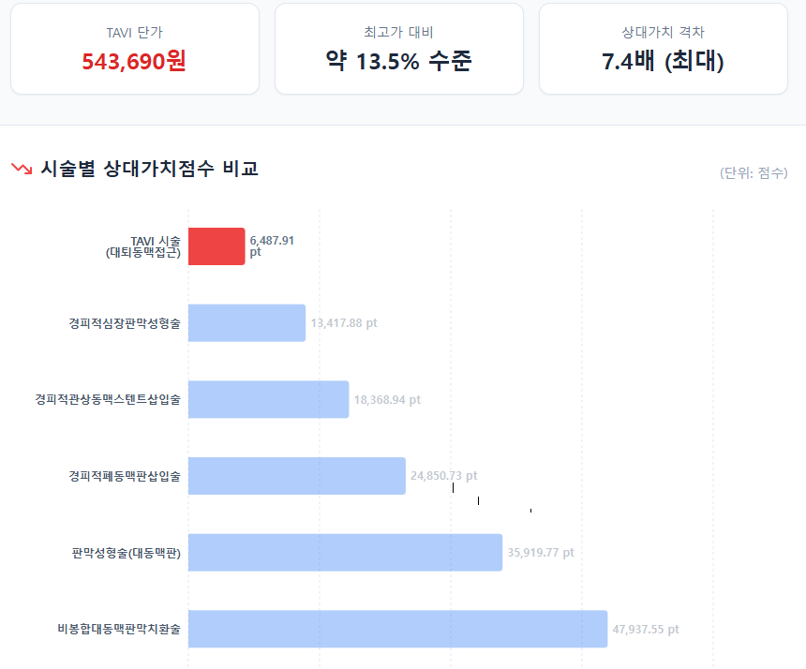806x669 pixels.
Task: Click the red TAVI 시술 bar
Action: (216, 246)
